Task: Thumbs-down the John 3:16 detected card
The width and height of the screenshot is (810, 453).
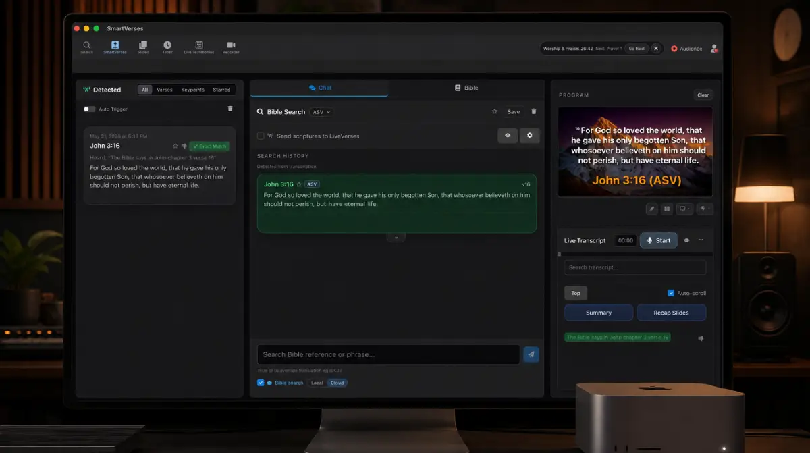Action: point(184,146)
